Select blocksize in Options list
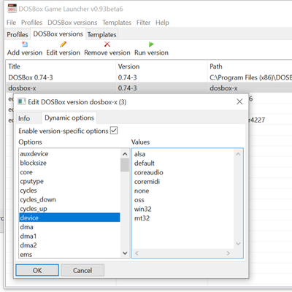The height and width of the screenshot is (292, 292). pyautogui.click(x=69, y=163)
